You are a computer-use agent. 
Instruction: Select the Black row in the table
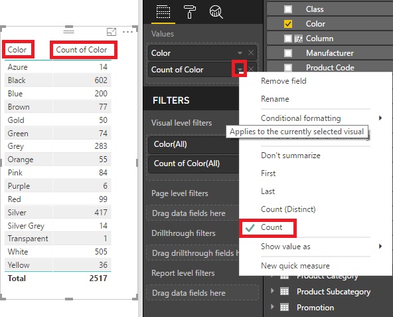58,80
